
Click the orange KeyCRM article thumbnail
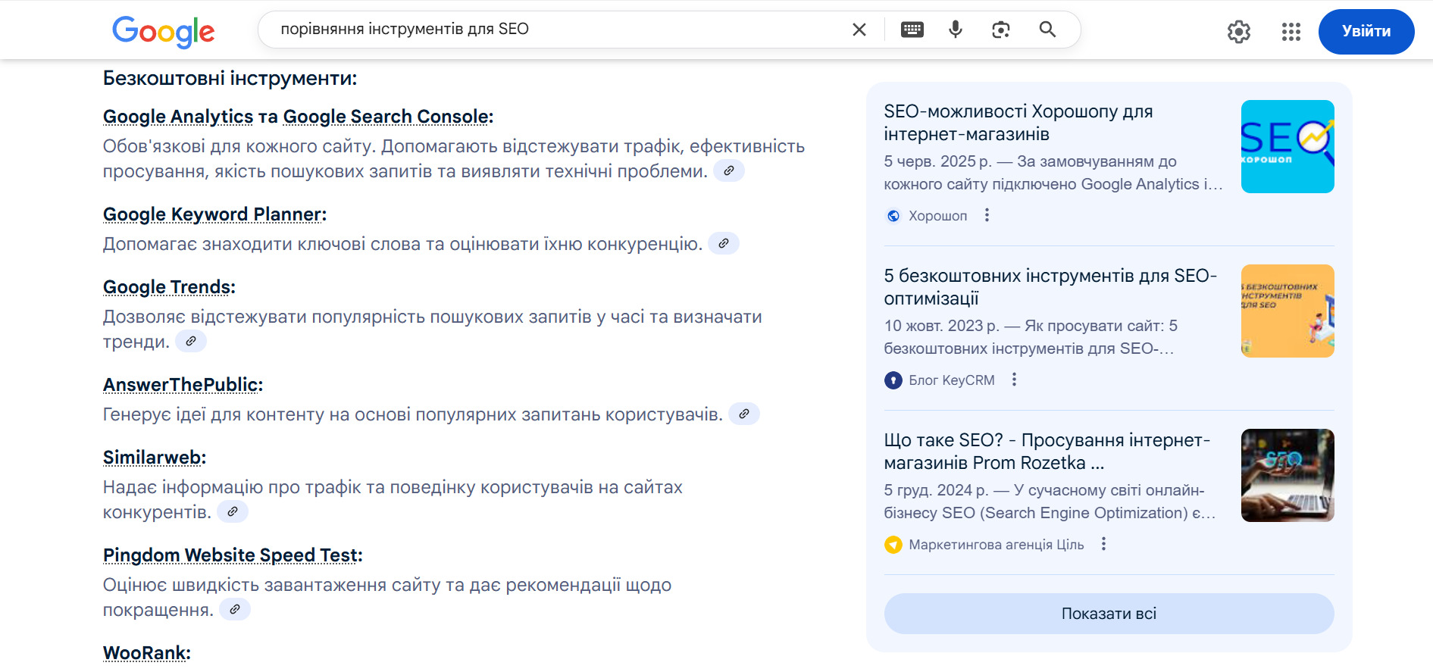1288,311
